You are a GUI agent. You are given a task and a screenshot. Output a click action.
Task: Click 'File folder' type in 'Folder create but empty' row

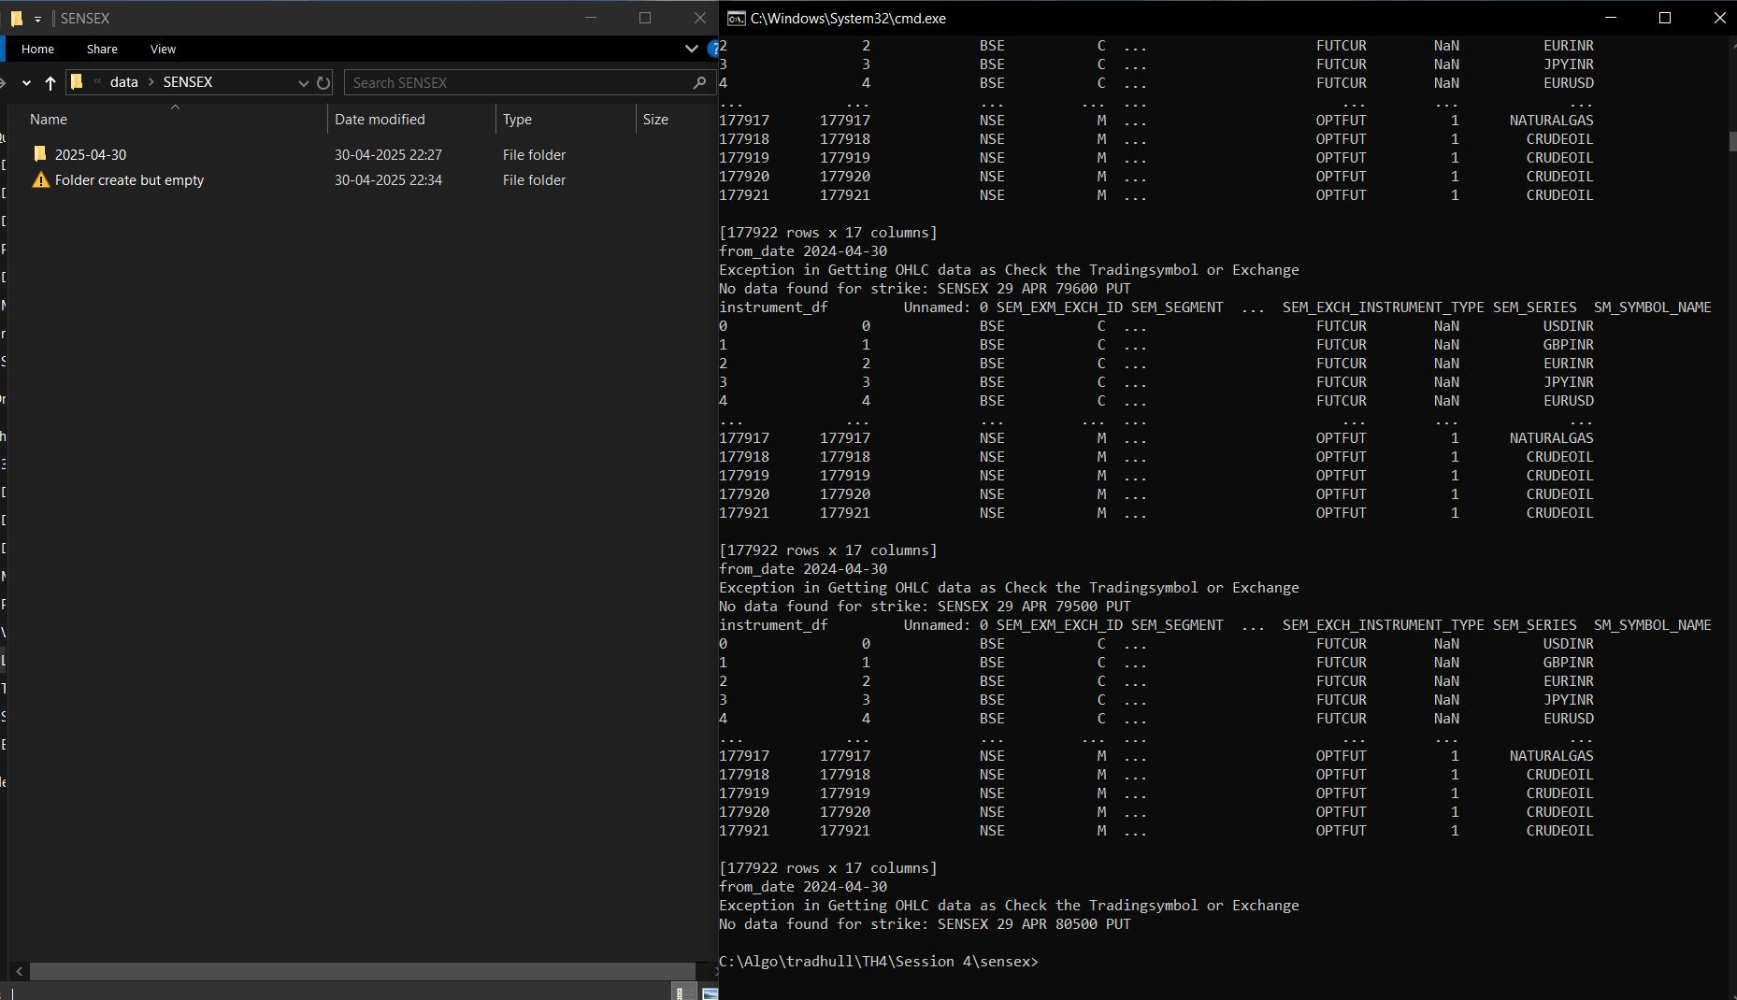tap(534, 179)
